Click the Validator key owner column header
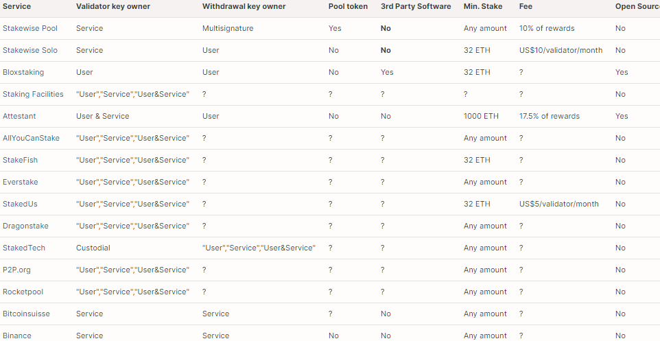 (x=113, y=6)
